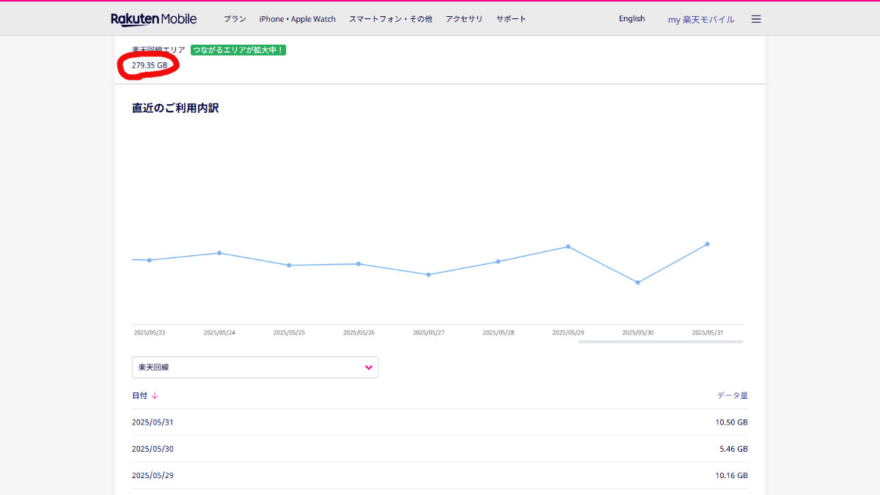Expand the 楽天回線 dropdown
Image resolution: width=880 pixels, height=495 pixels.
[255, 367]
